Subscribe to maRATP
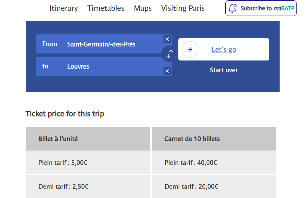The width and height of the screenshot is (305, 198). click(x=261, y=8)
